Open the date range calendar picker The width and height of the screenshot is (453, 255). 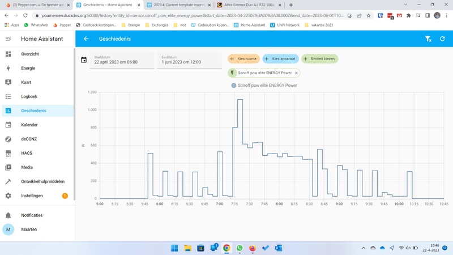pyautogui.click(x=84, y=60)
